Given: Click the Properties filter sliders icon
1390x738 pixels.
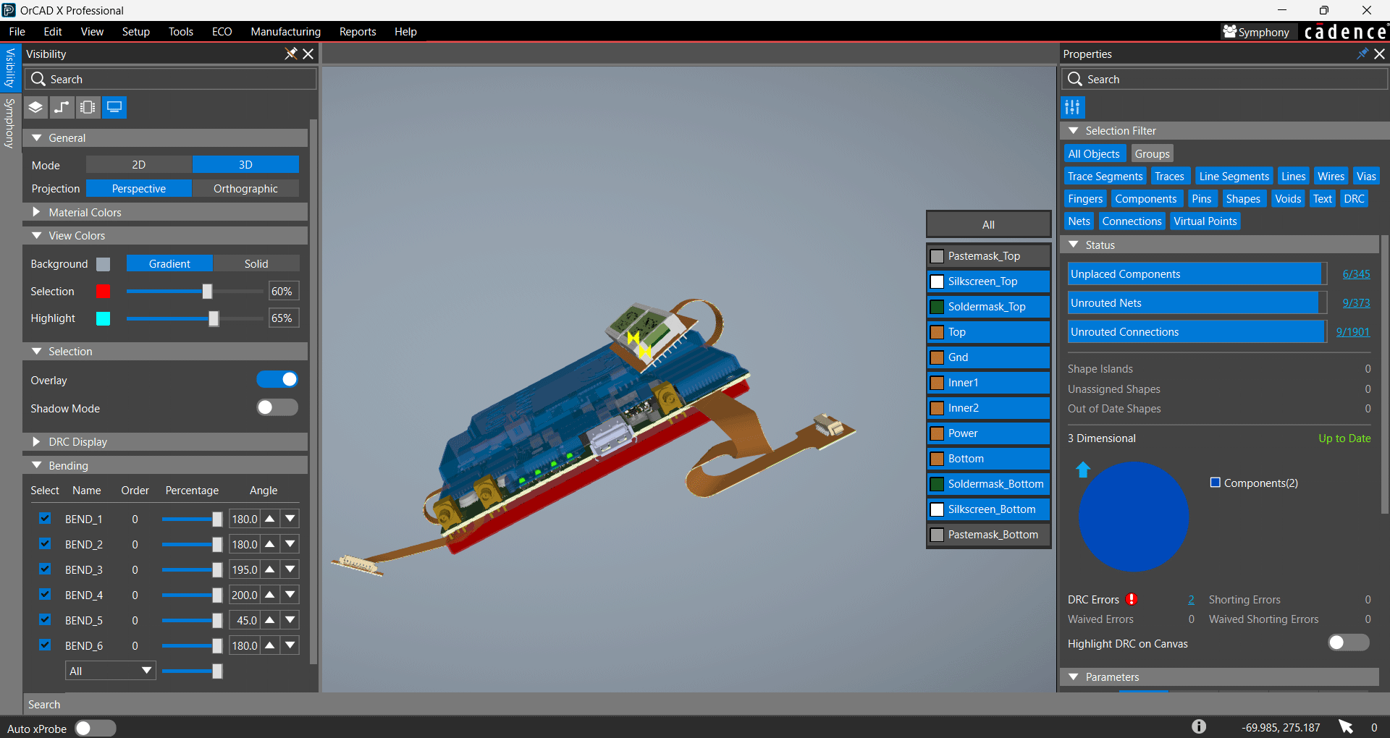Looking at the screenshot, I should 1072,107.
